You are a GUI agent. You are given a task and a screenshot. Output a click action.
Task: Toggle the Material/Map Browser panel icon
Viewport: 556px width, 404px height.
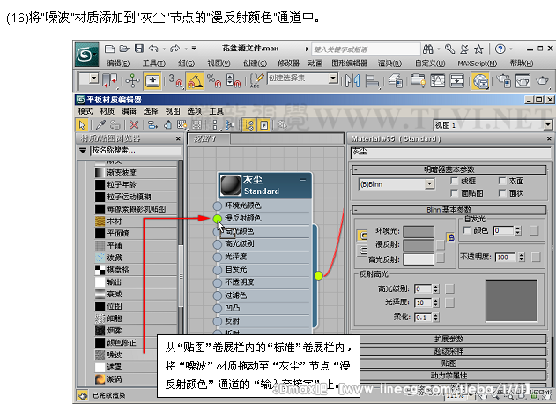[249, 124]
